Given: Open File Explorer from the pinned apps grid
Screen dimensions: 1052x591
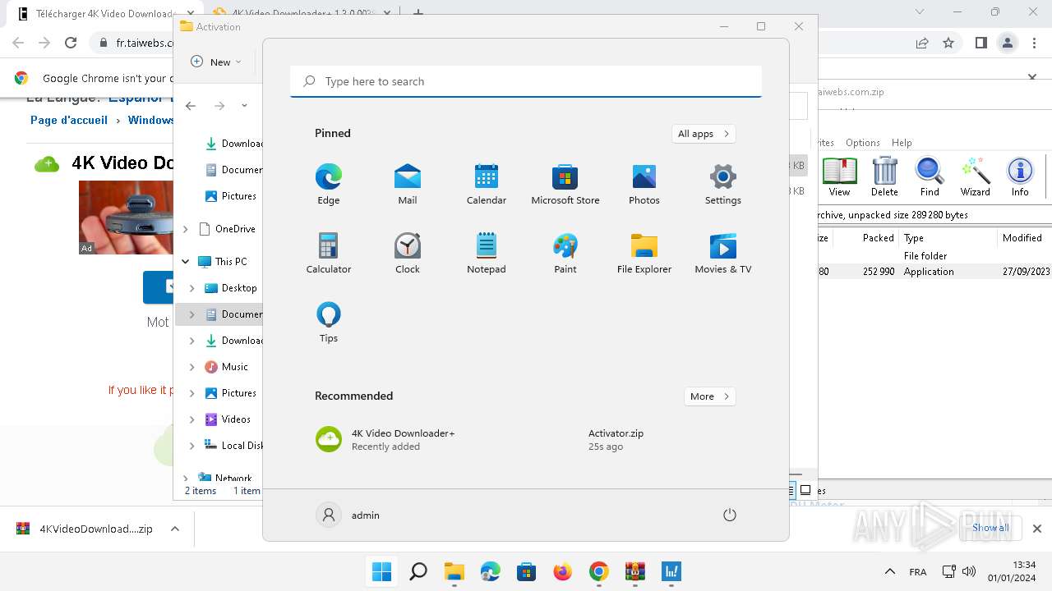Looking at the screenshot, I should pos(644,253).
